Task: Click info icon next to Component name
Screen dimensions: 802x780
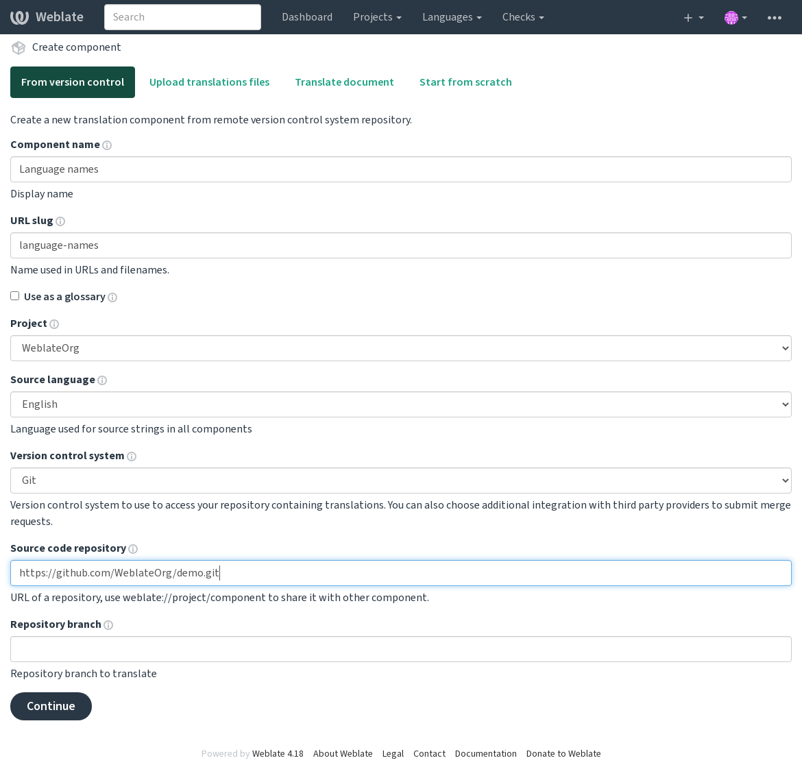Action: tap(107, 145)
